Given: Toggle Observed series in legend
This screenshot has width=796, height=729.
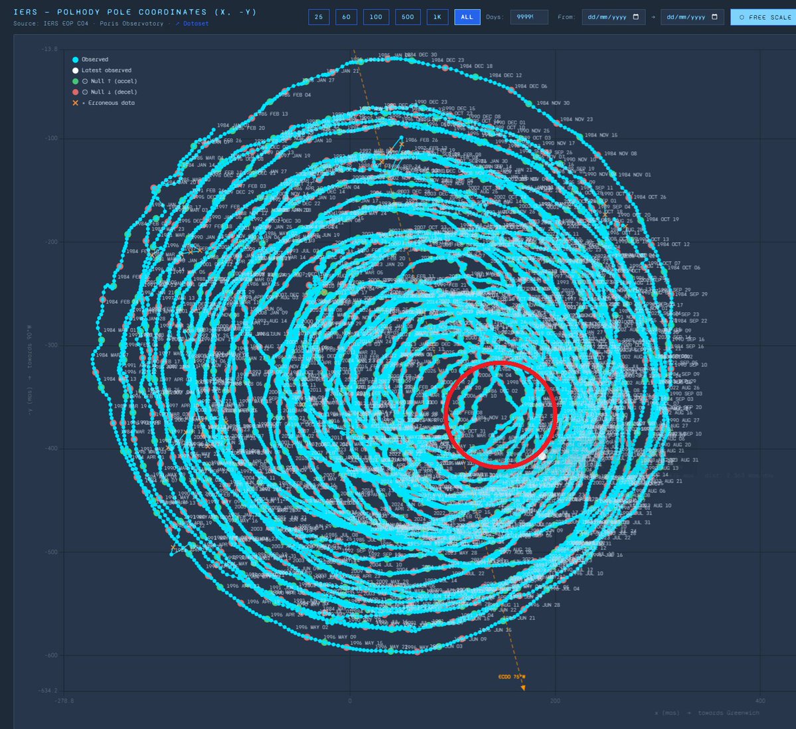Looking at the screenshot, I should pyautogui.click(x=90, y=59).
